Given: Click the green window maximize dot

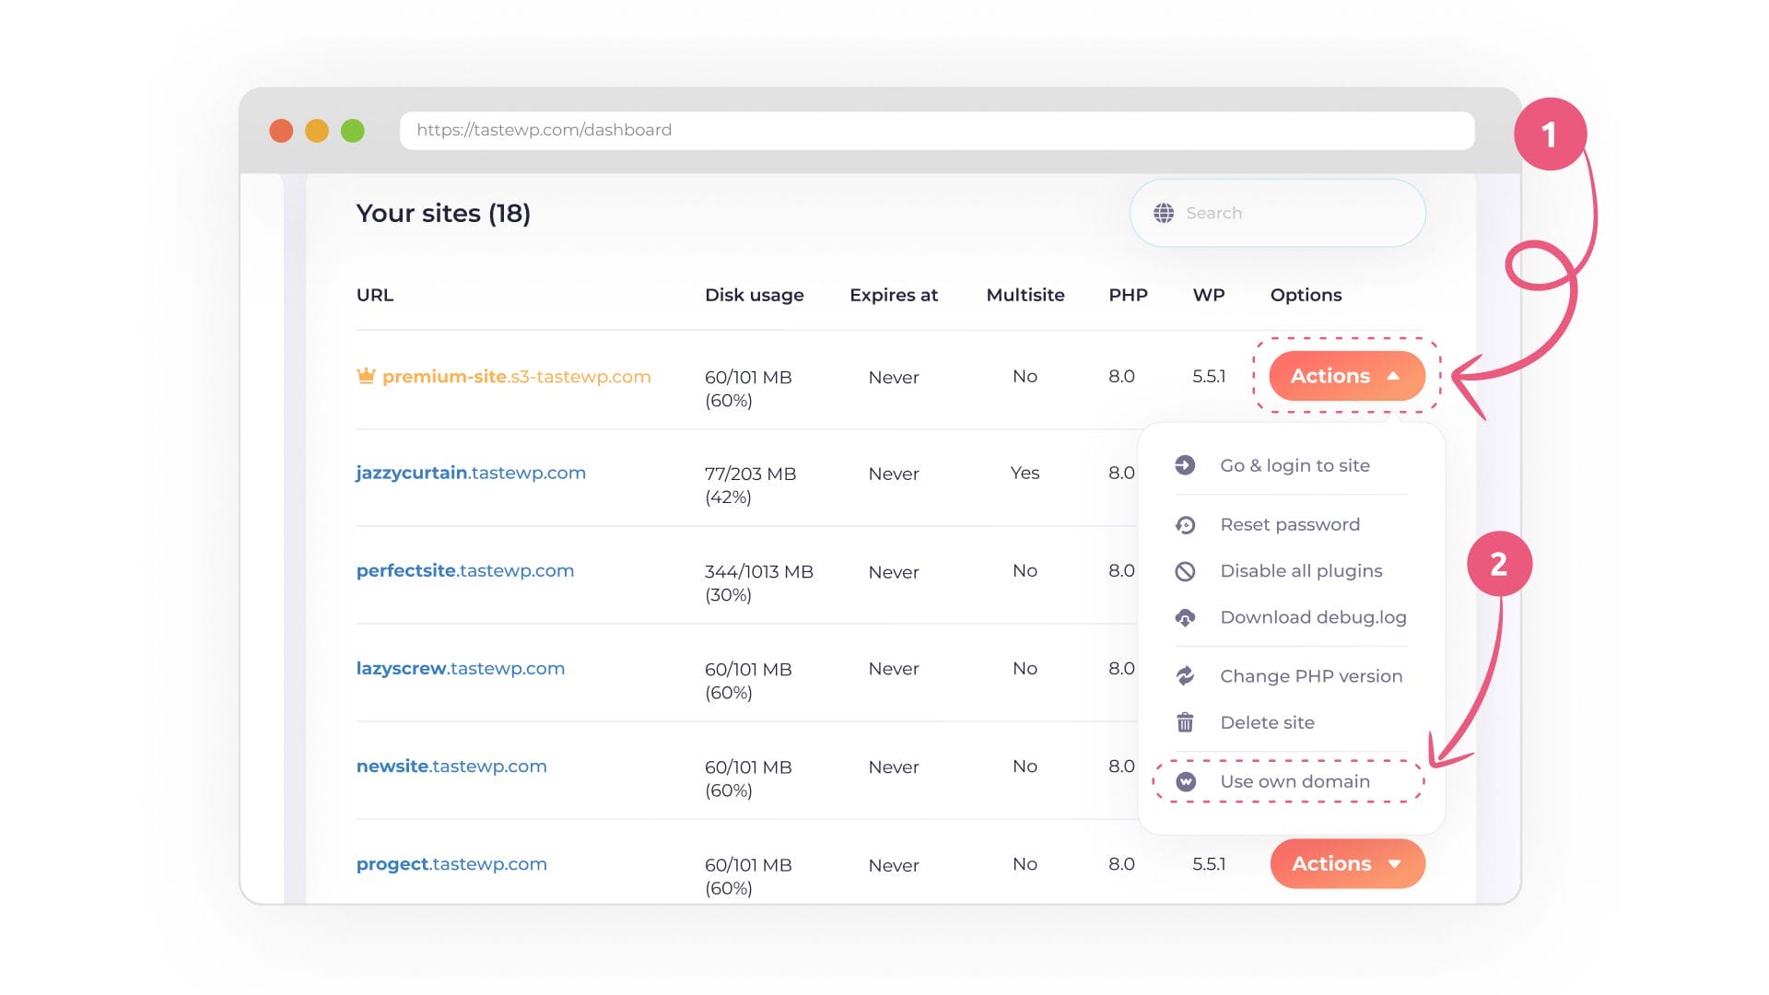Looking at the screenshot, I should (353, 131).
